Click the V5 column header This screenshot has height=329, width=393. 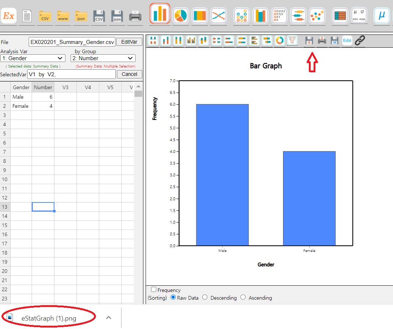coord(110,87)
